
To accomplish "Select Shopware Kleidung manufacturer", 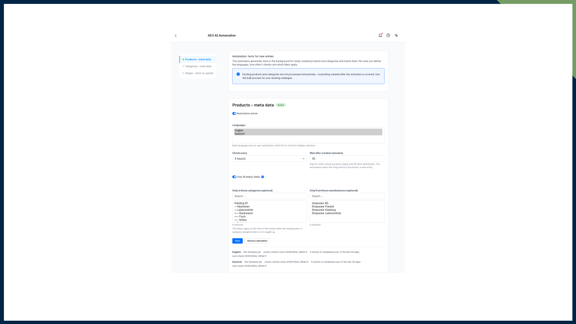I will 347,210.
